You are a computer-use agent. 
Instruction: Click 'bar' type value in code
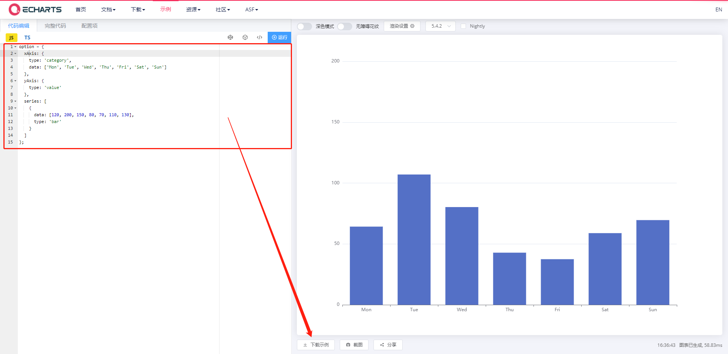point(55,122)
